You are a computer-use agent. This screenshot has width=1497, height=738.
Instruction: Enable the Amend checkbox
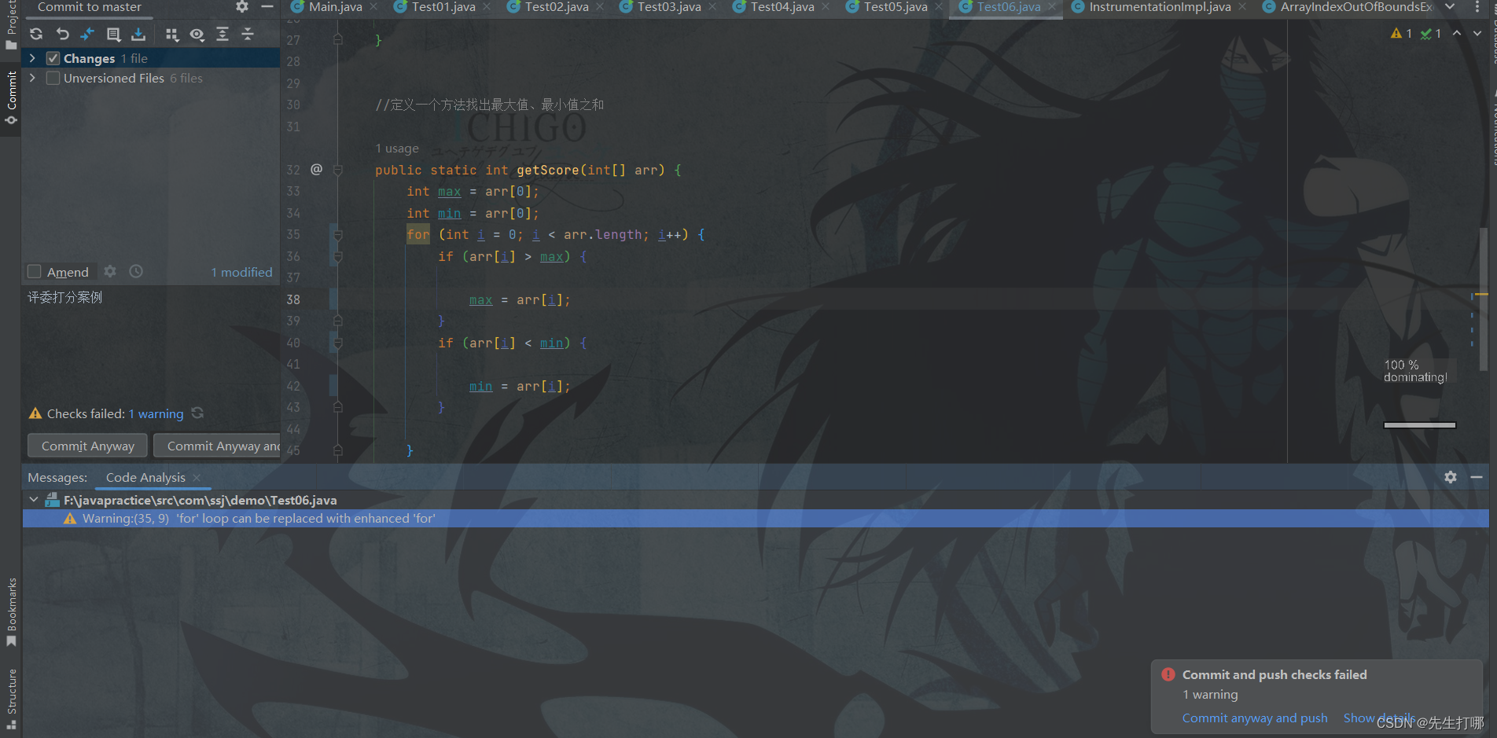pyautogui.click(x=34, y=271)
